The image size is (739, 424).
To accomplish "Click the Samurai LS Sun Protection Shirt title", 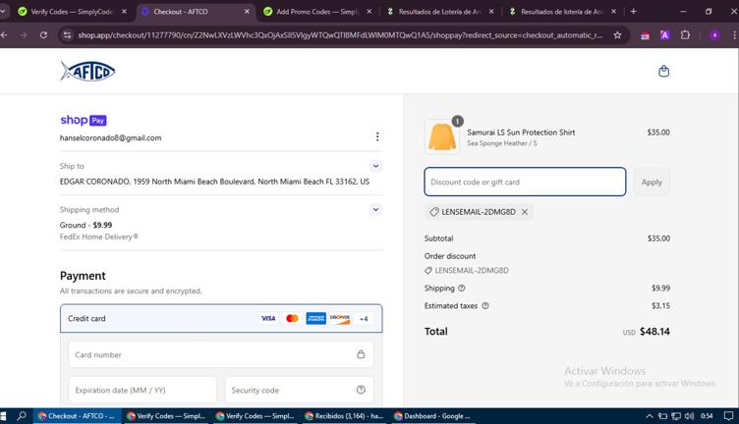I will [521, 132].
